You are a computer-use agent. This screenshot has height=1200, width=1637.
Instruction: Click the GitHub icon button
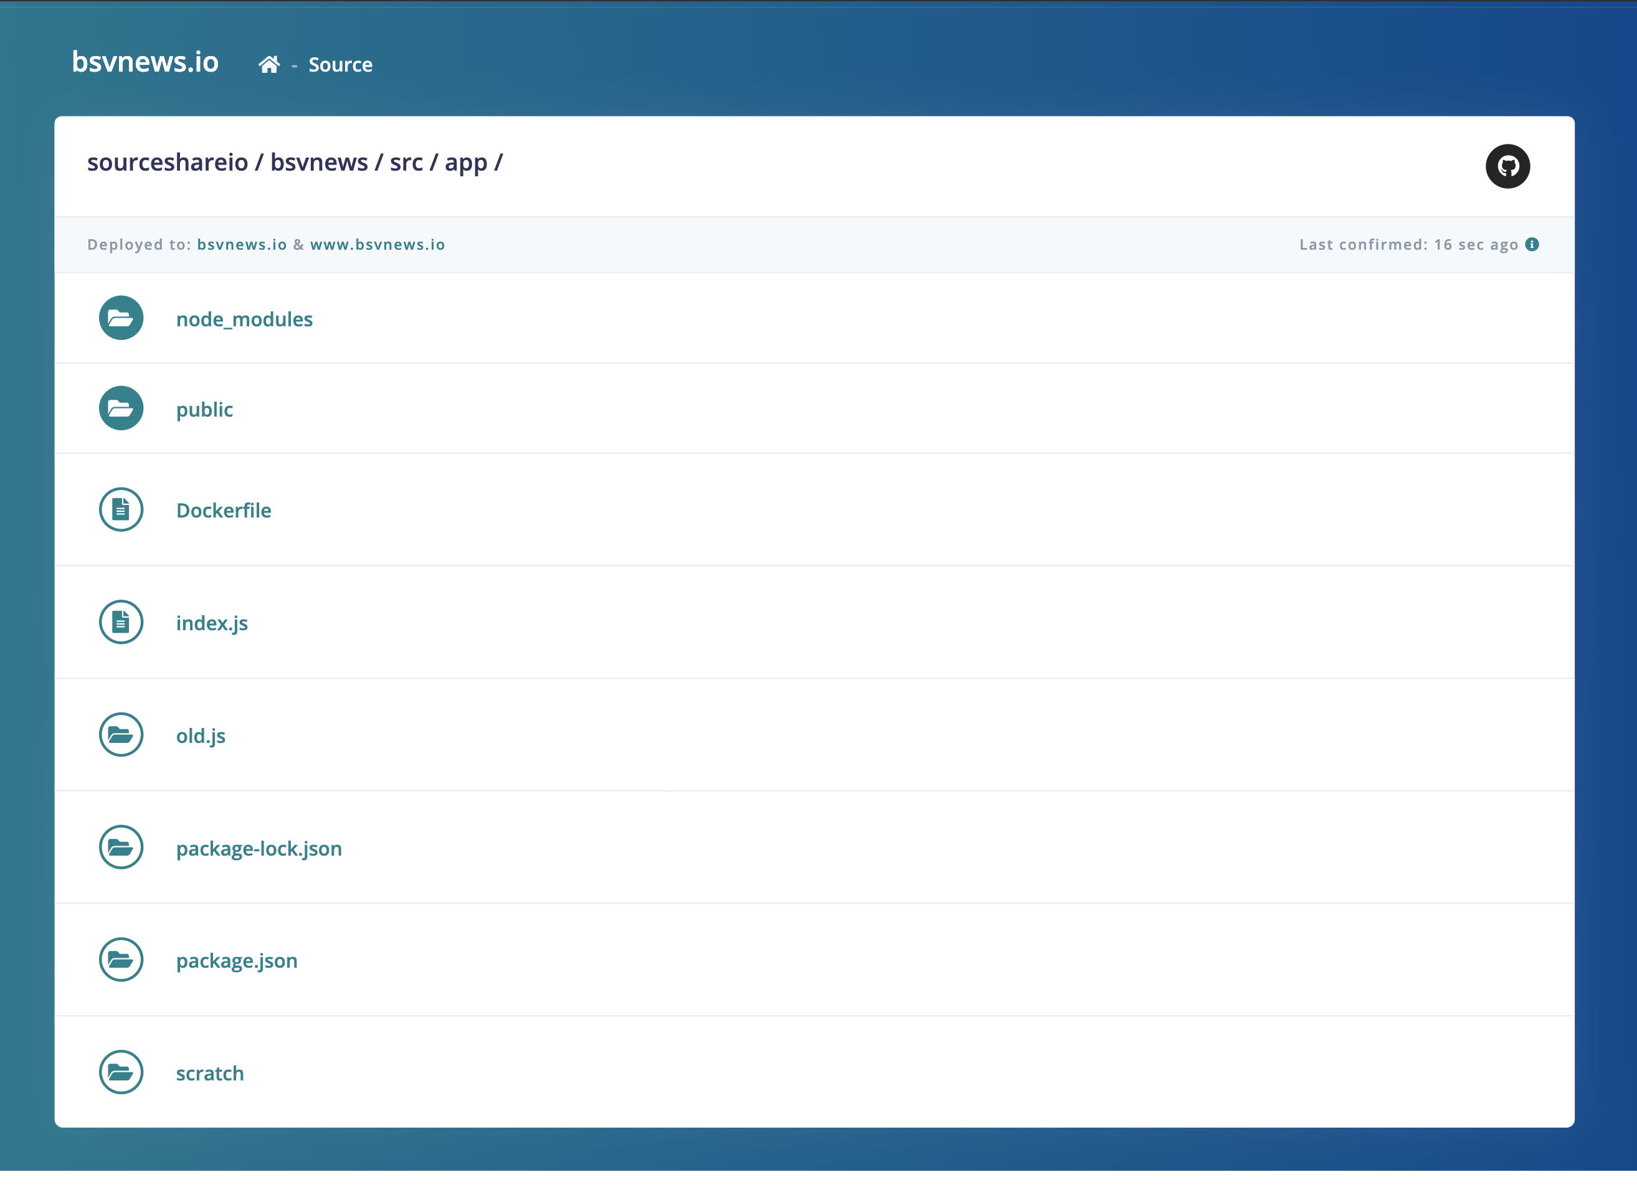coord(1507,166)
